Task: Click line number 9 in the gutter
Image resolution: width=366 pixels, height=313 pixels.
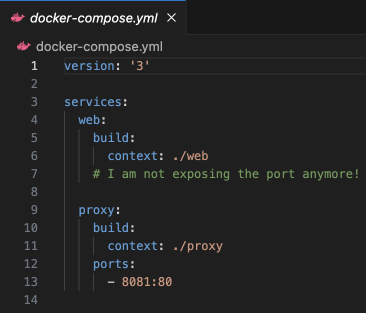Action: (x=34, y=210)
